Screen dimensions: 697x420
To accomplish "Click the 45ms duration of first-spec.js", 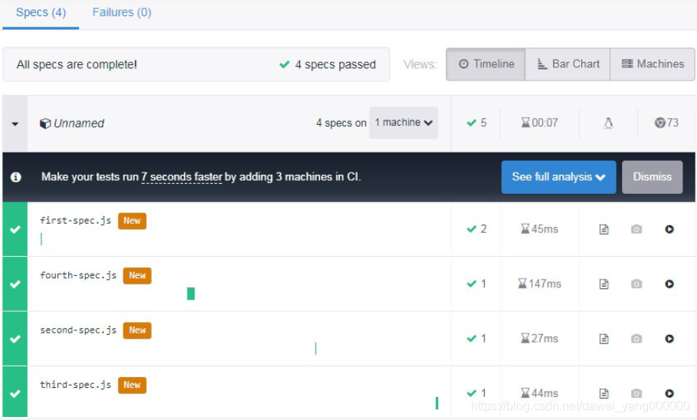I will pos(540,229).
